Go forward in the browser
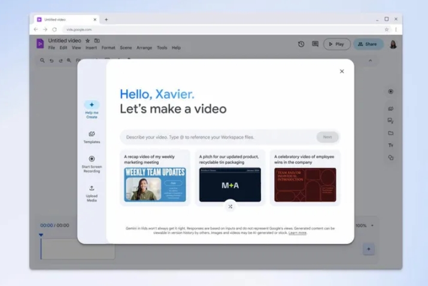Screen dimensions: 428x286 pos(45,29)
